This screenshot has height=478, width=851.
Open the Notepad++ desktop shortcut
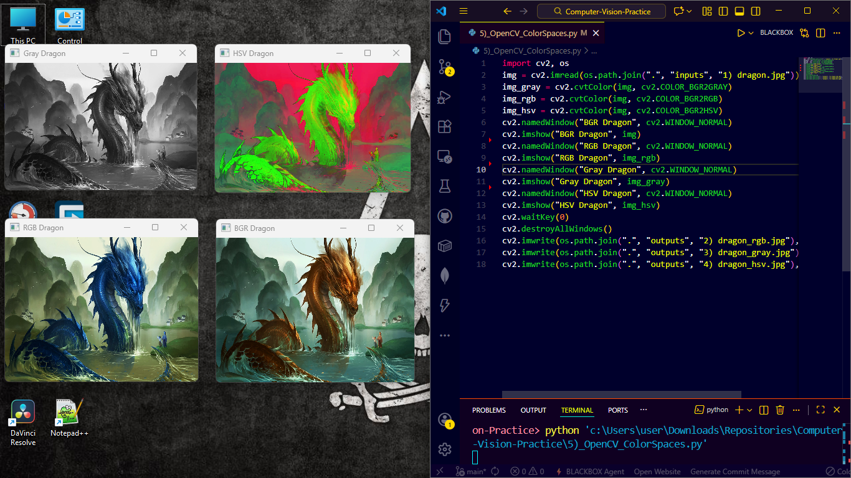tap(70, 418)
